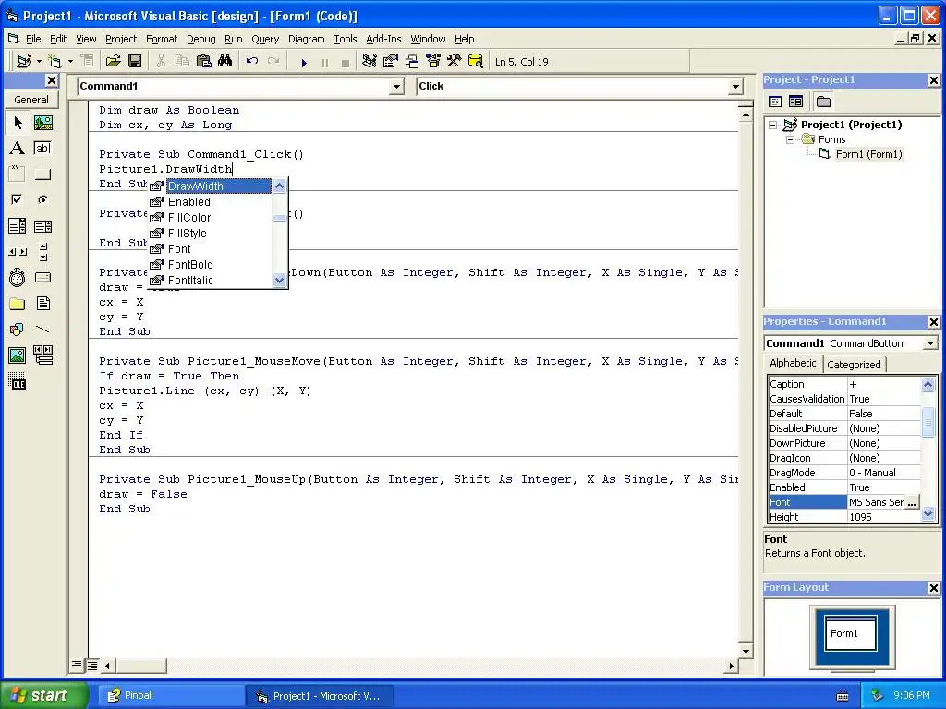Select the PictureBox control in the toolbox
This screenshot has height=709, width=946.
click(42, 123)
